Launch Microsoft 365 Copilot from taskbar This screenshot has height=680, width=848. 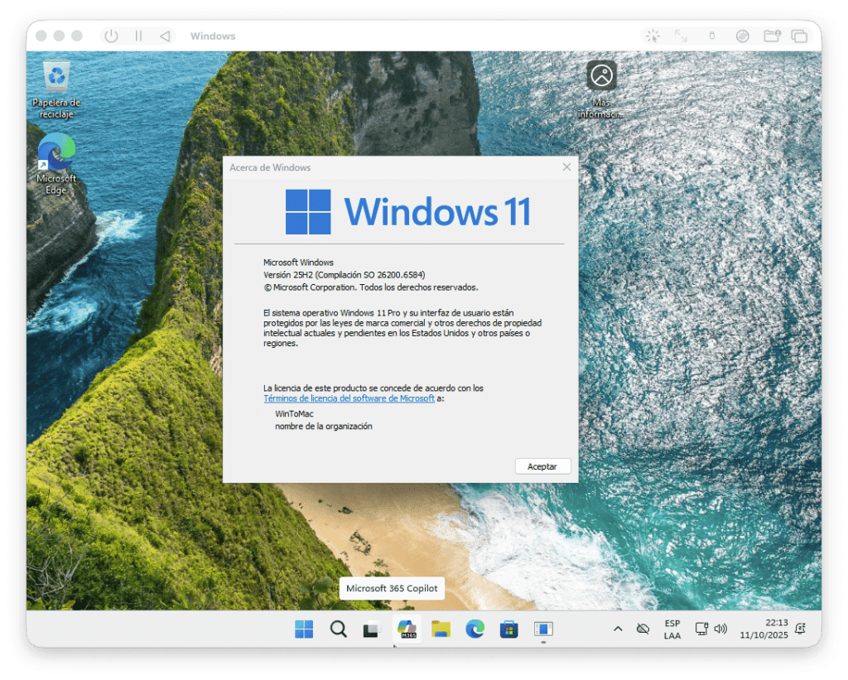tap(406, 629)
